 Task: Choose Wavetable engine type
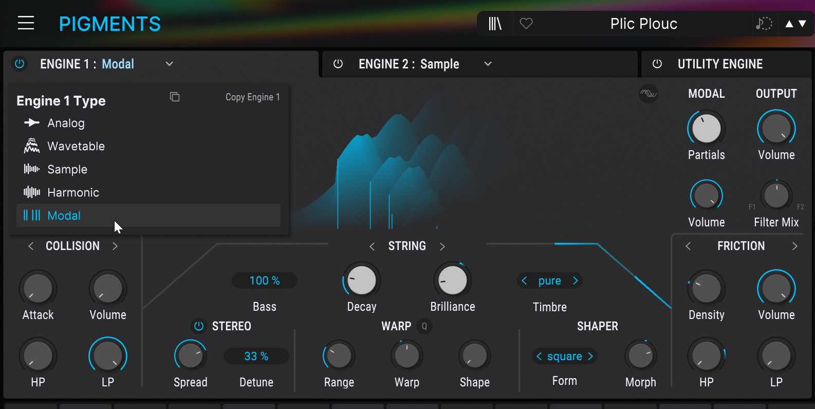click(149, 146)
